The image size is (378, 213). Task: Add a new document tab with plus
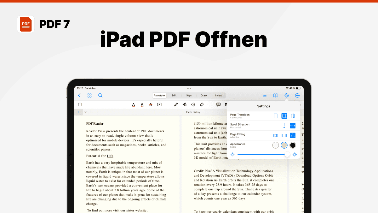78,112
